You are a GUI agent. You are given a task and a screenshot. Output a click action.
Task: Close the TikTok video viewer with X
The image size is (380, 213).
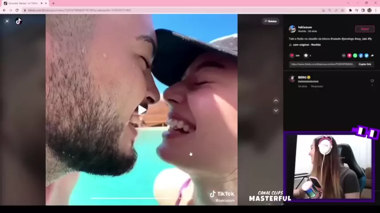7,21
